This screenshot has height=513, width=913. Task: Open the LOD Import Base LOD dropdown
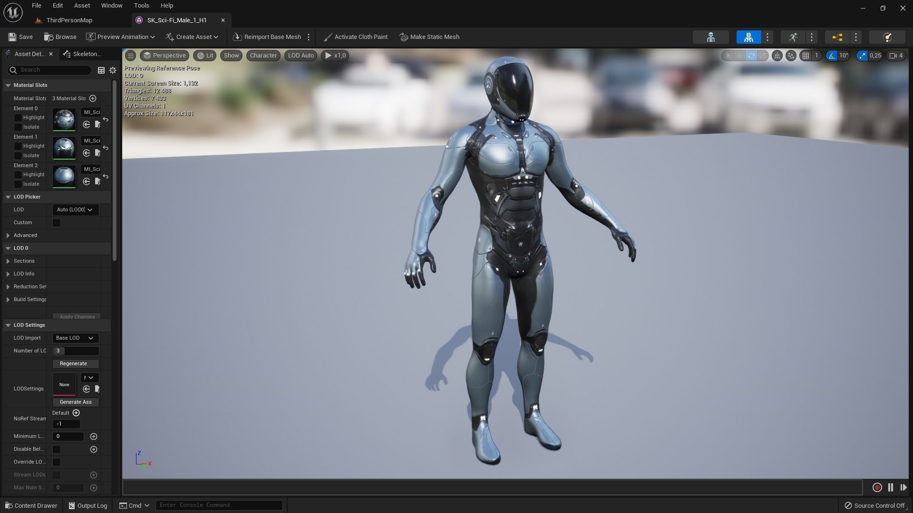76,338
